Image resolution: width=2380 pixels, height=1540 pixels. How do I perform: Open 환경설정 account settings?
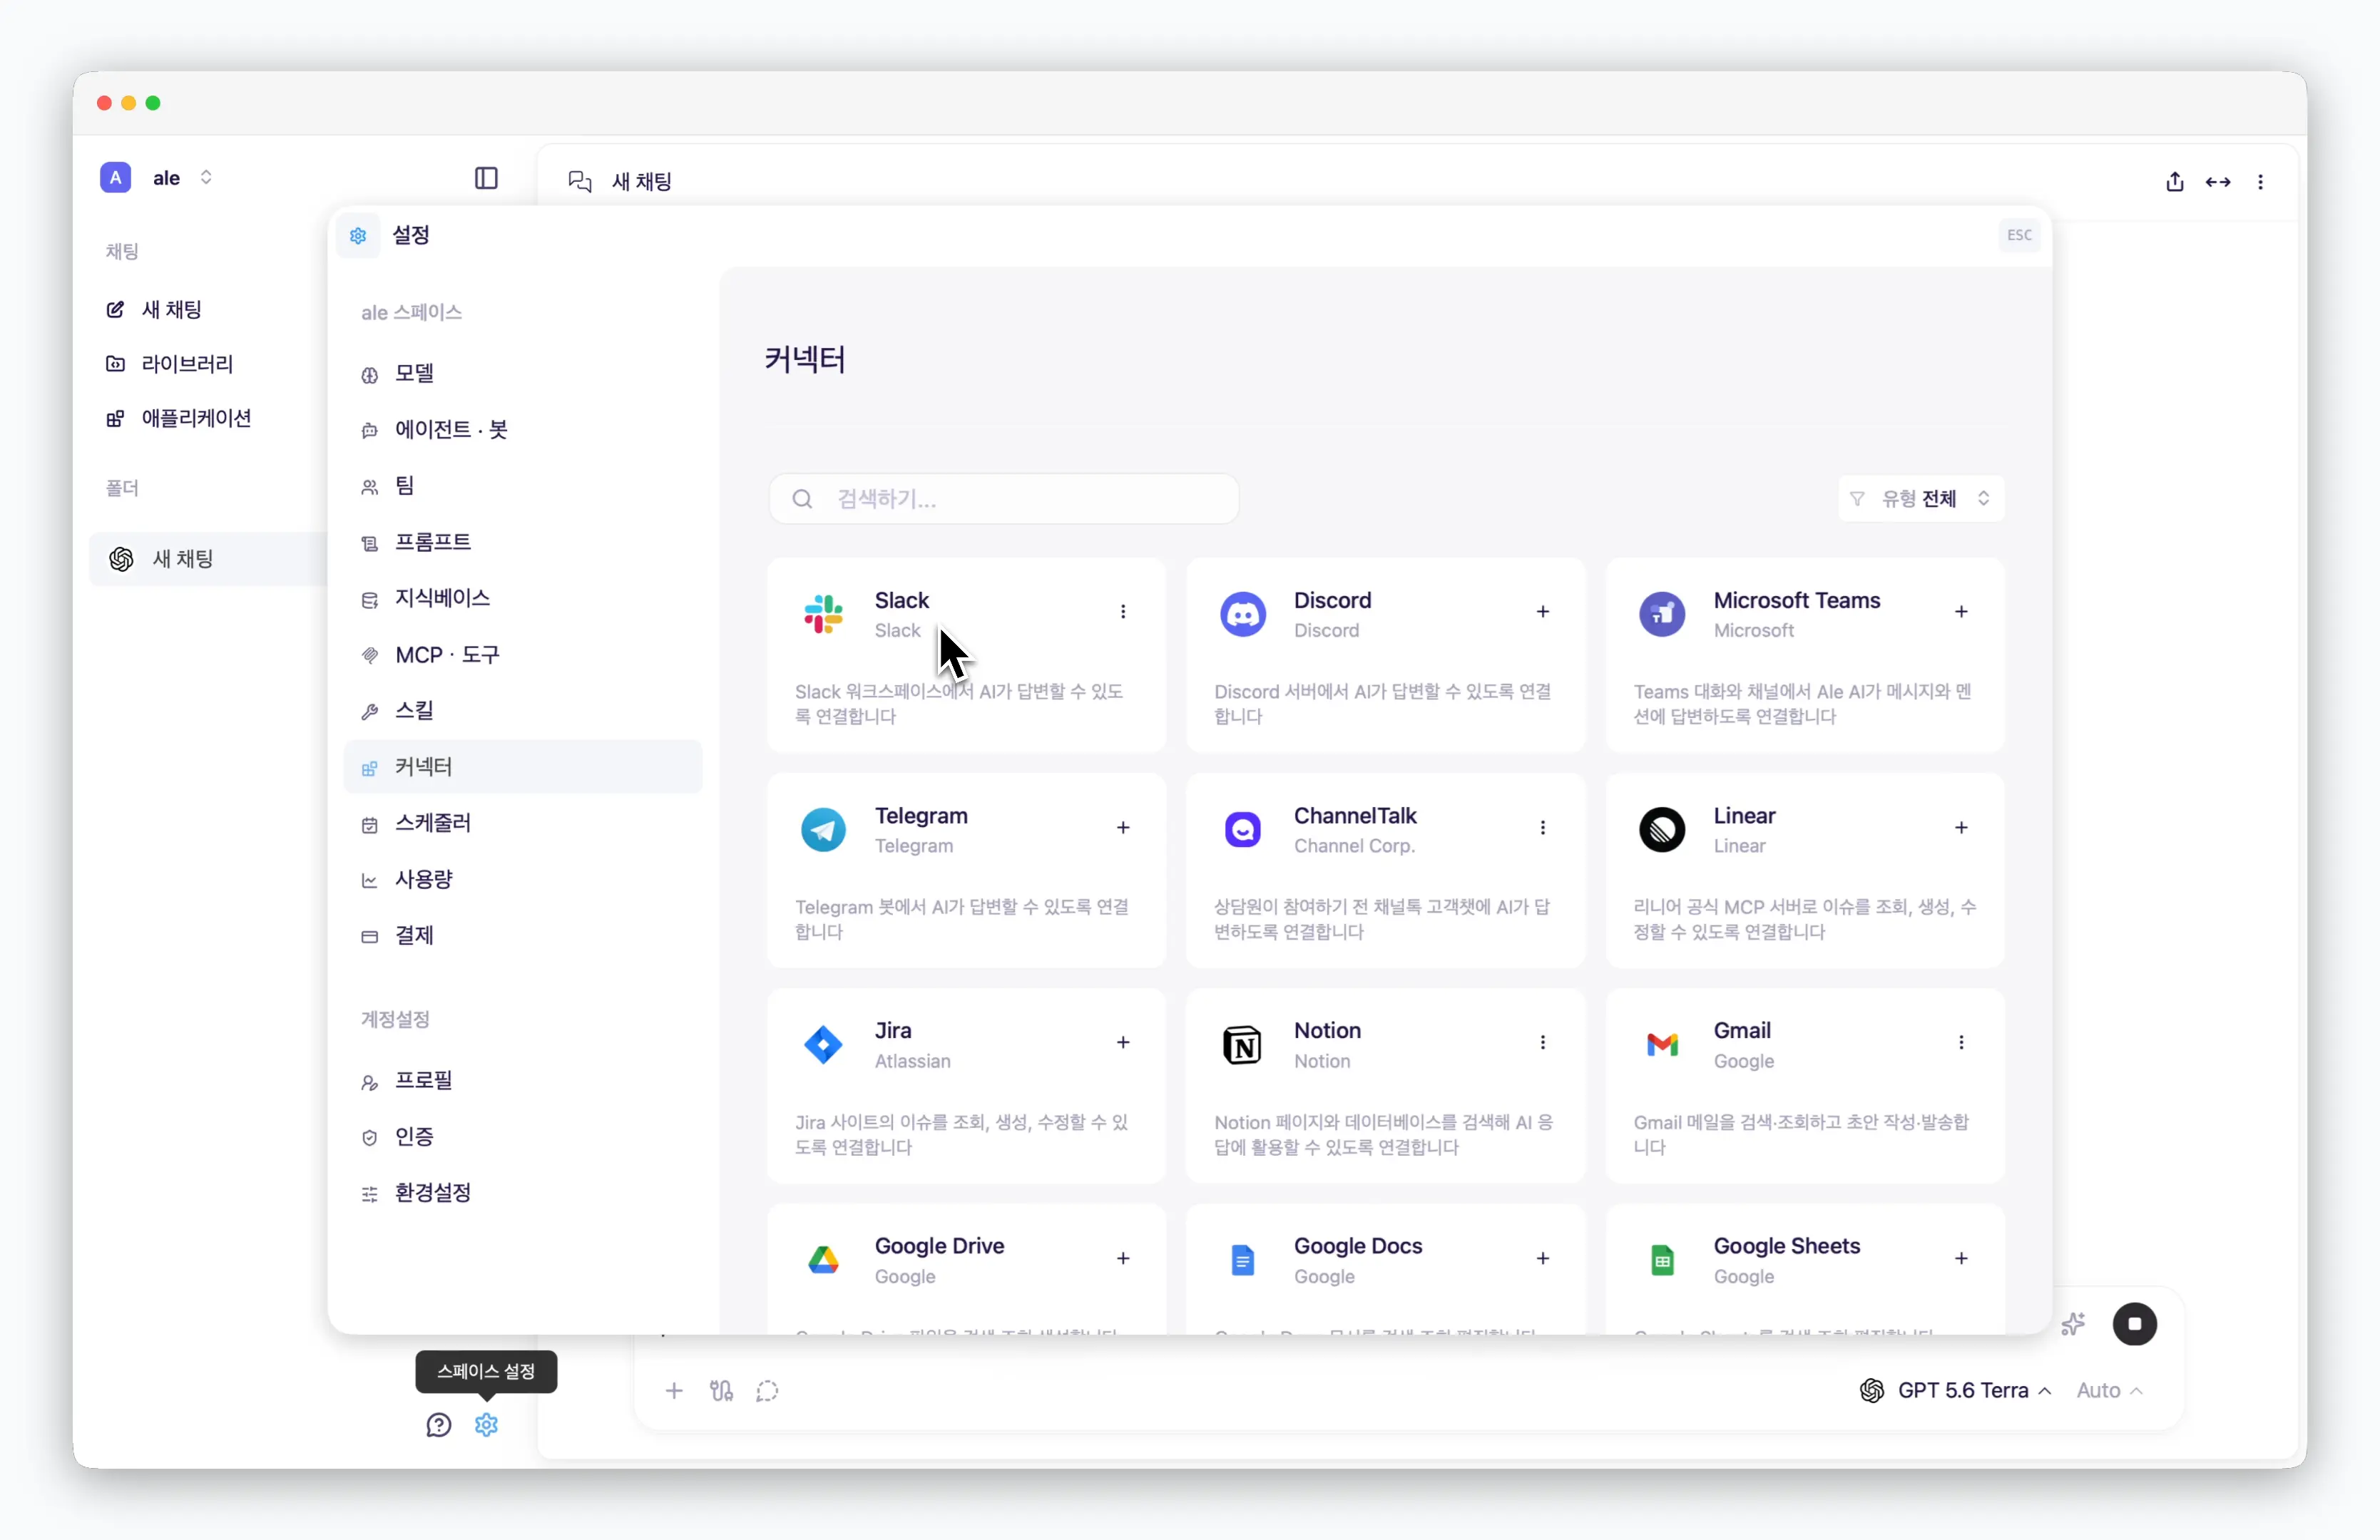(x=522, y=1193)
